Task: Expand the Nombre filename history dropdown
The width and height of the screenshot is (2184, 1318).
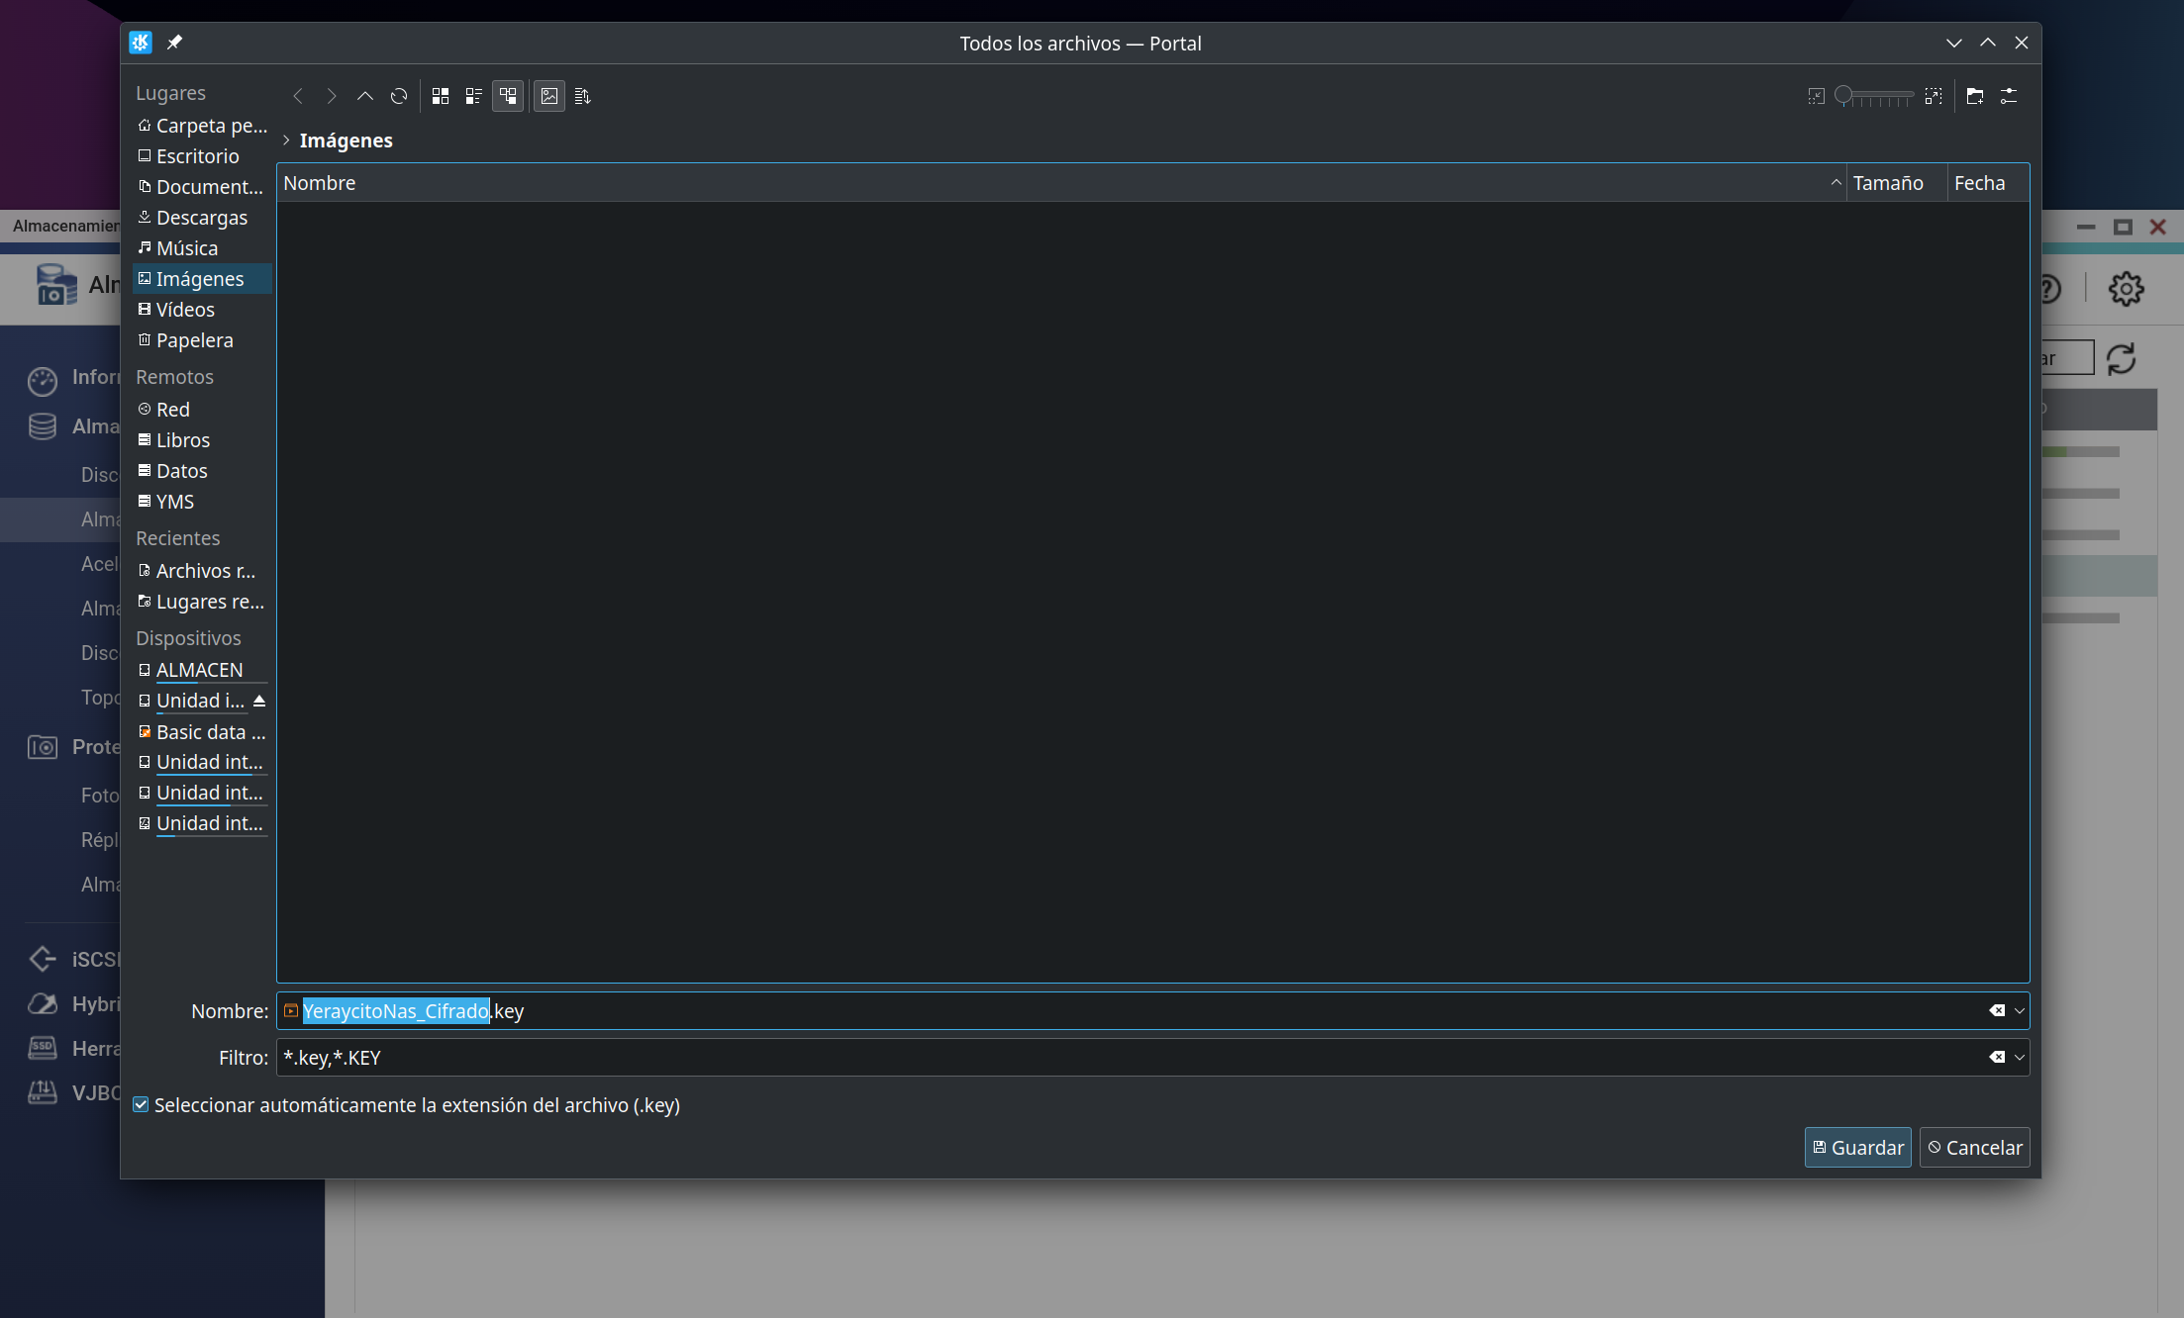Action: 2020,1011
